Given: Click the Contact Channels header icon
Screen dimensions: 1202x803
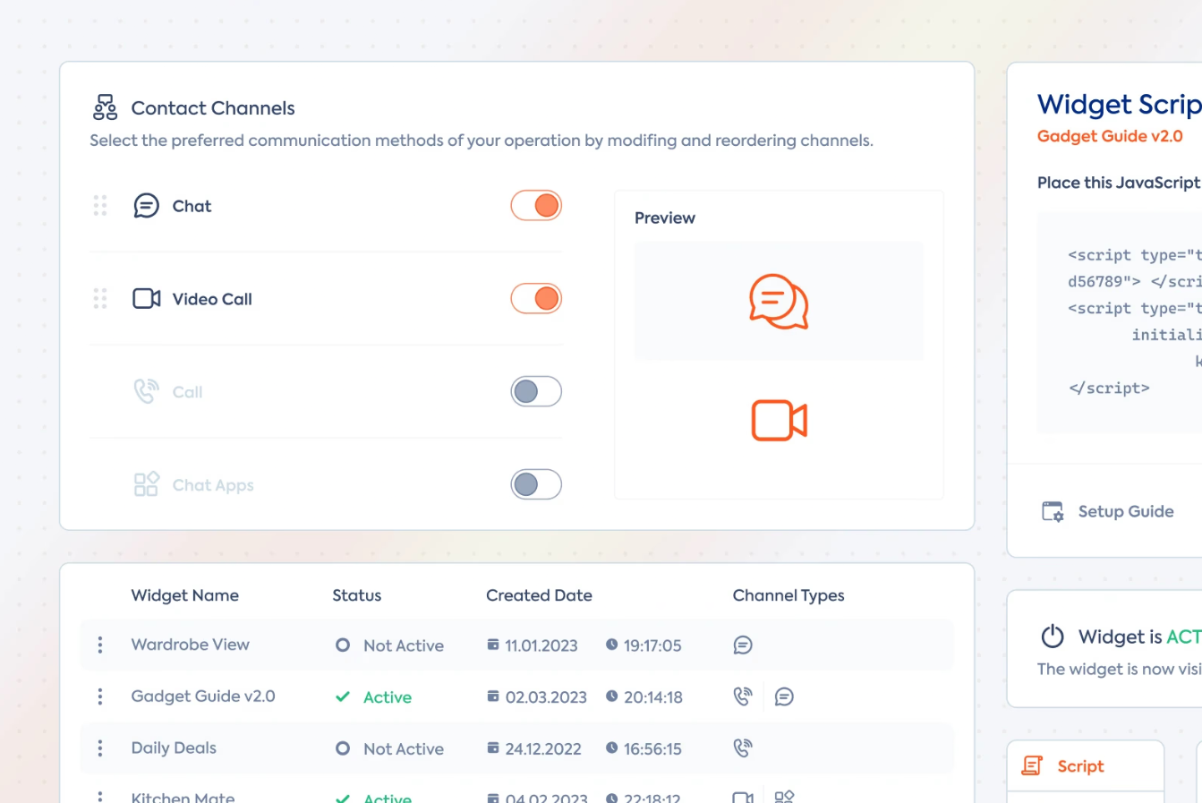Looking at the screenshot, I should pos(105,107).
